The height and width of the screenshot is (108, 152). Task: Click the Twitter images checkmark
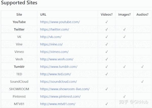click(x=124, y=29)
